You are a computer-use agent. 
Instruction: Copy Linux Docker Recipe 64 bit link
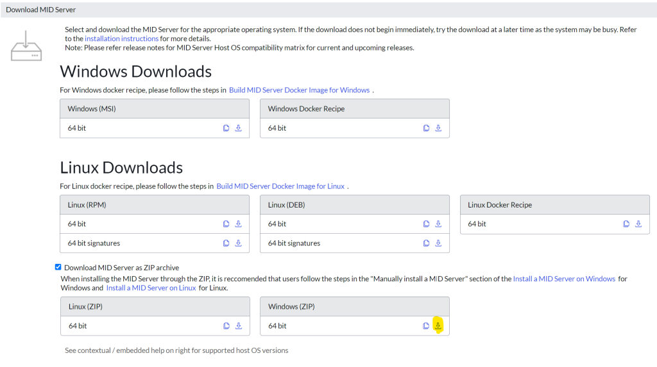pos(626,224)
